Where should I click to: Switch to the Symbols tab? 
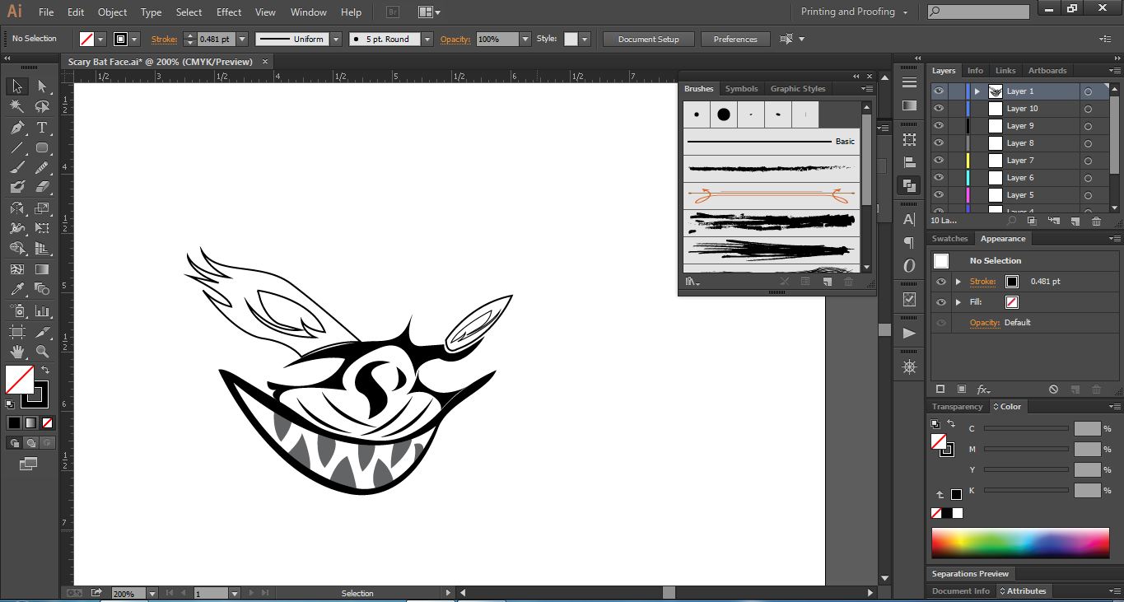[x=741, y=89]
